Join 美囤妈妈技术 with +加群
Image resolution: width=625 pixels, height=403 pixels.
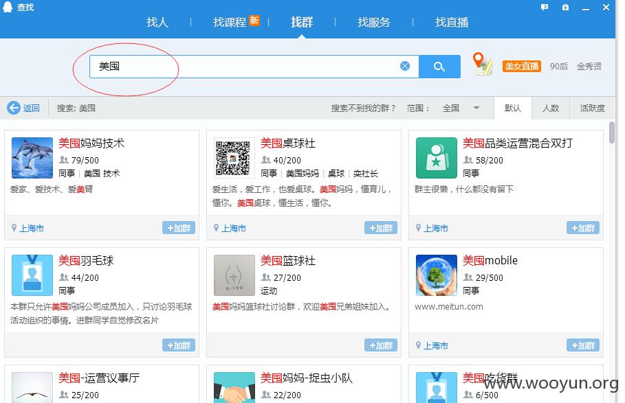tap(179, 228)
